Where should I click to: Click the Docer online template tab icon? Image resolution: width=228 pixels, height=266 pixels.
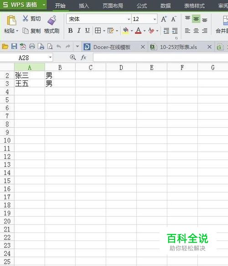click(87, 47)
